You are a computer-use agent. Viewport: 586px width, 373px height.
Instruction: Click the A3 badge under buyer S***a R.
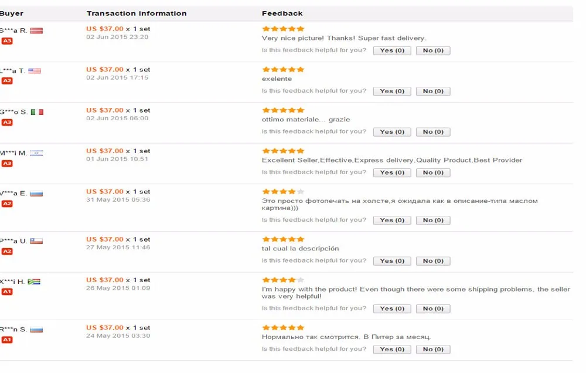pos(6,41)
